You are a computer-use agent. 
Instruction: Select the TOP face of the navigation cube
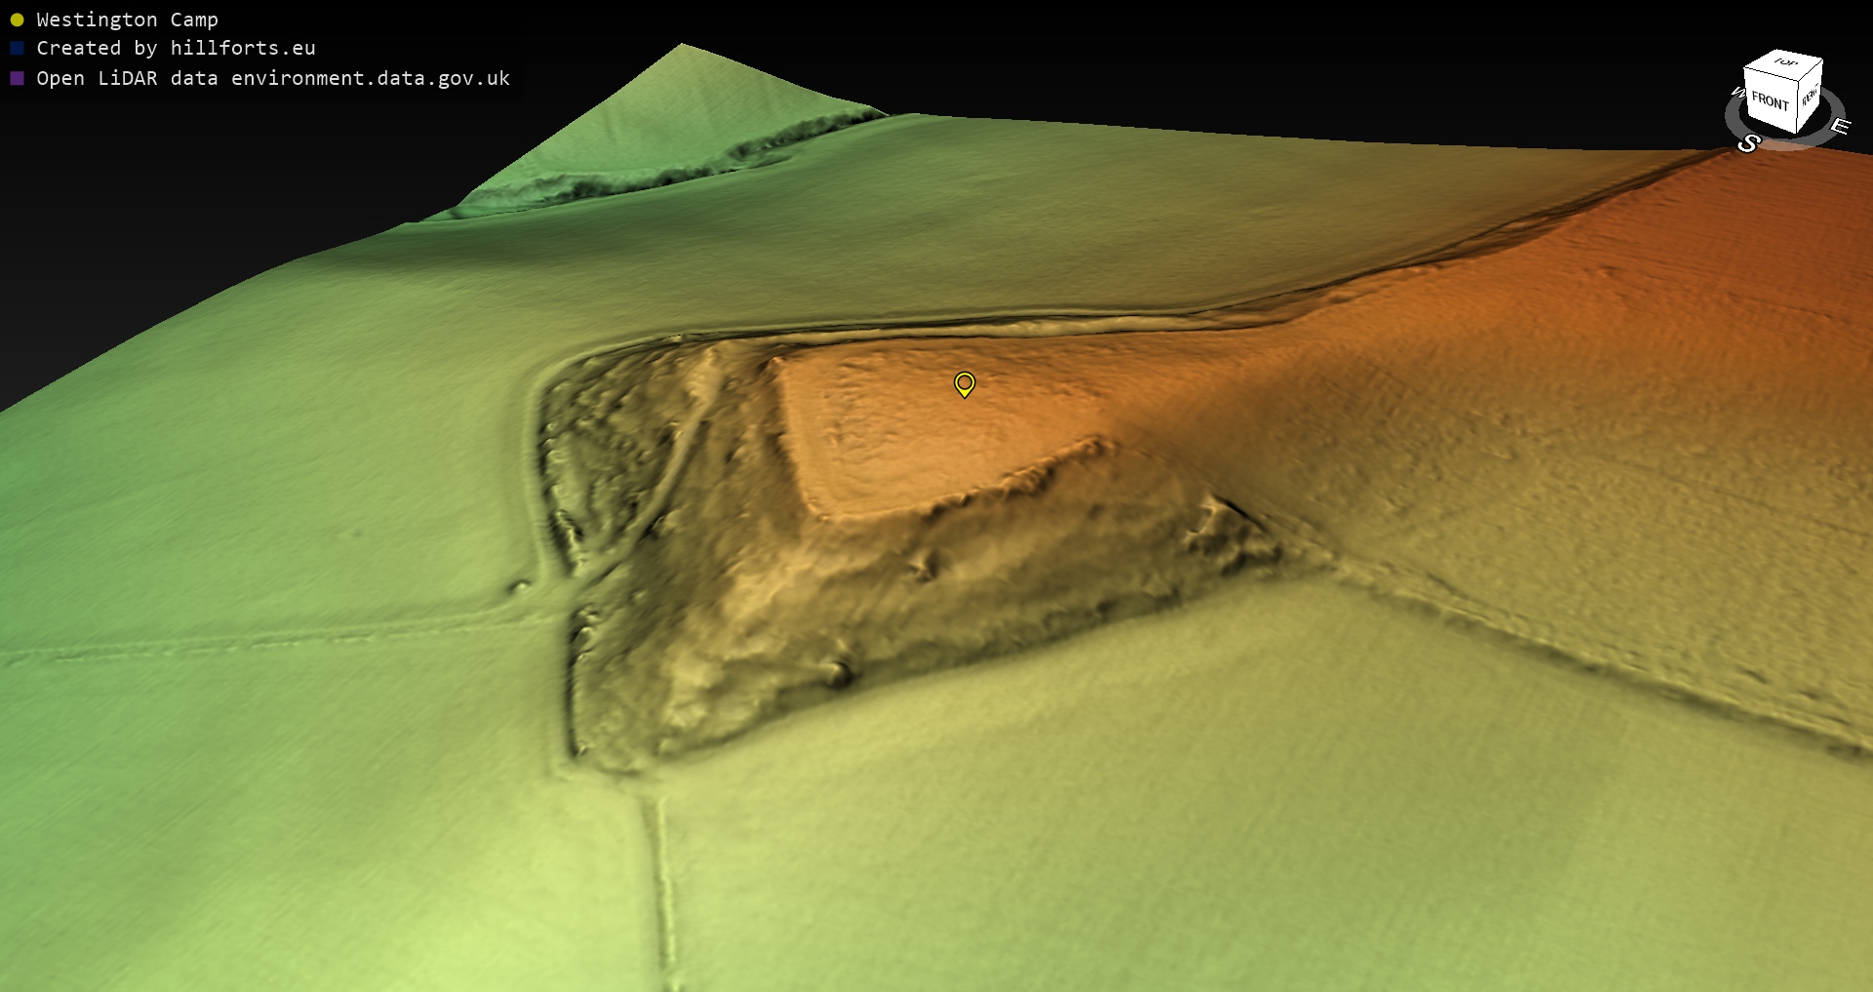pyautogui.click(x=1785, y=63)
